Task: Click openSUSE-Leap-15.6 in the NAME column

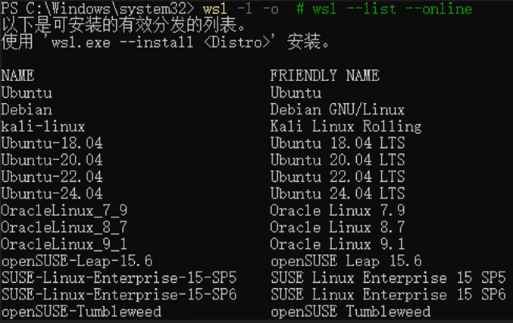Action: point(77,261)
